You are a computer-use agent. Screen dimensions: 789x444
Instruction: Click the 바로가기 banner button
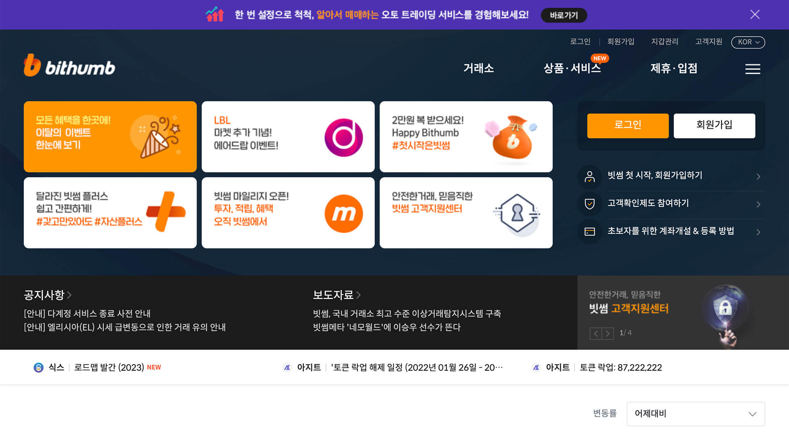pyautogui.click(x=564, y=15)
